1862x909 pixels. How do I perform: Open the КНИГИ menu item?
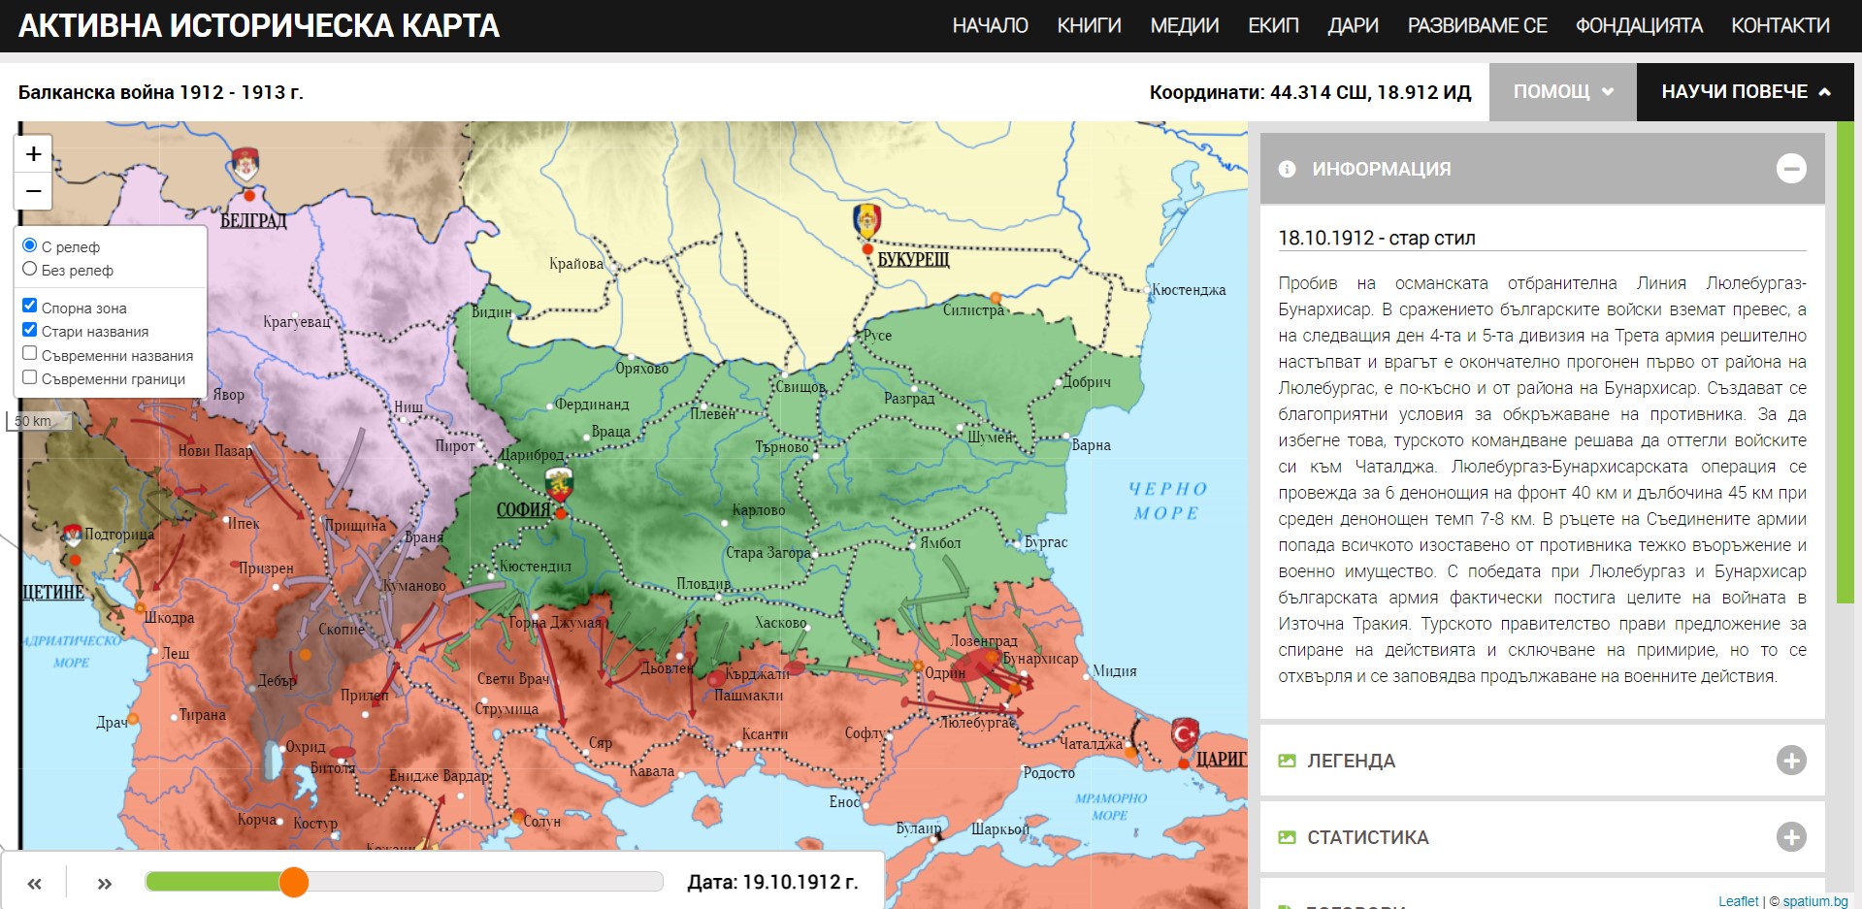pos(1089,26)
